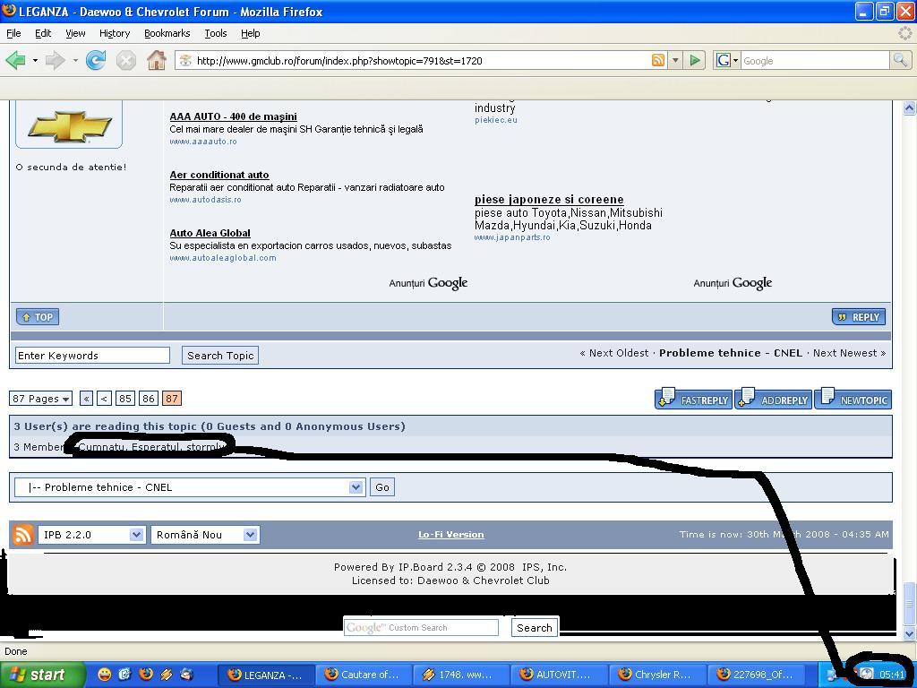Go to page 85
The image size is (917, 688).
coord(125,399)
